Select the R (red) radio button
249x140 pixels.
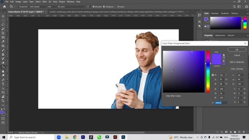[213, 89]
